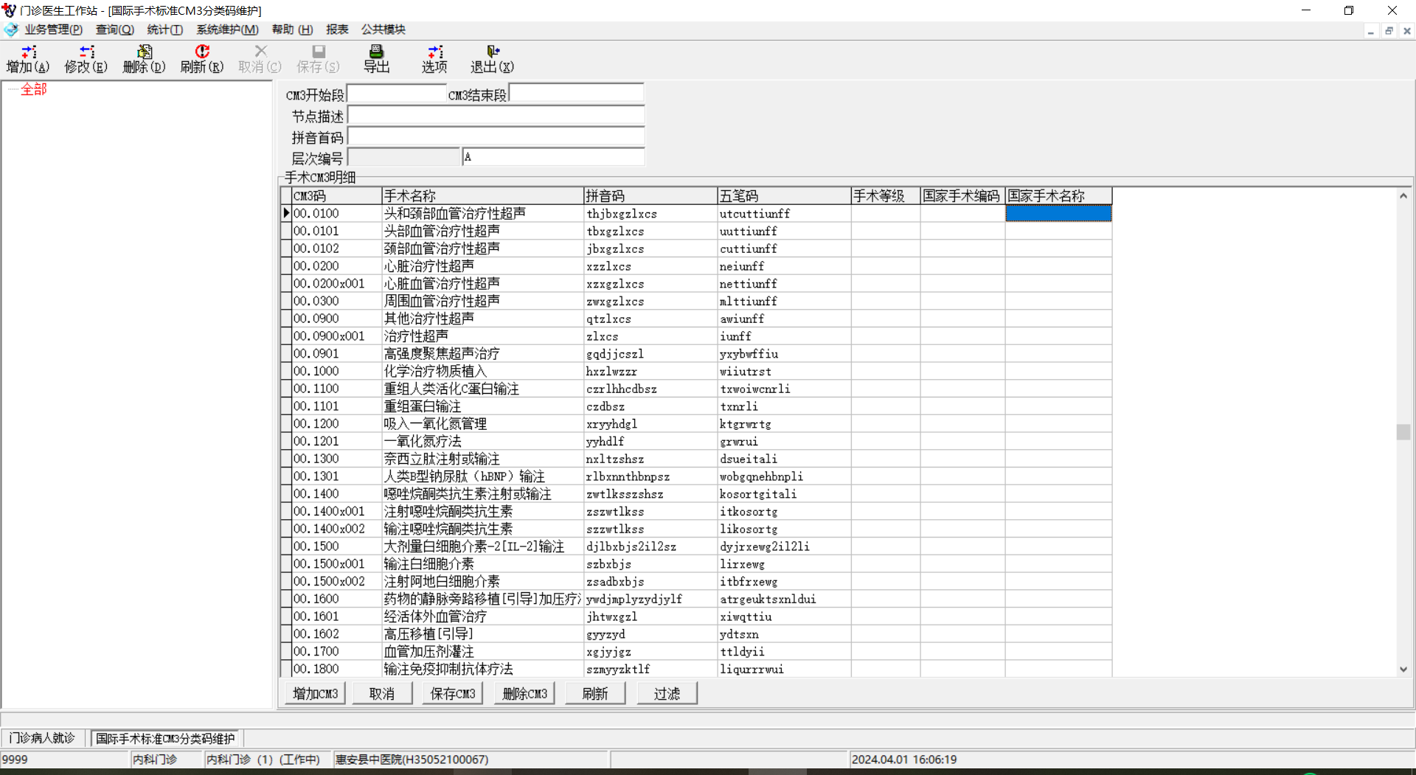Click the cell 输注免疫抑制抗体疗法
Viewport: 1416px width, 775px height.
click(482, 669)
